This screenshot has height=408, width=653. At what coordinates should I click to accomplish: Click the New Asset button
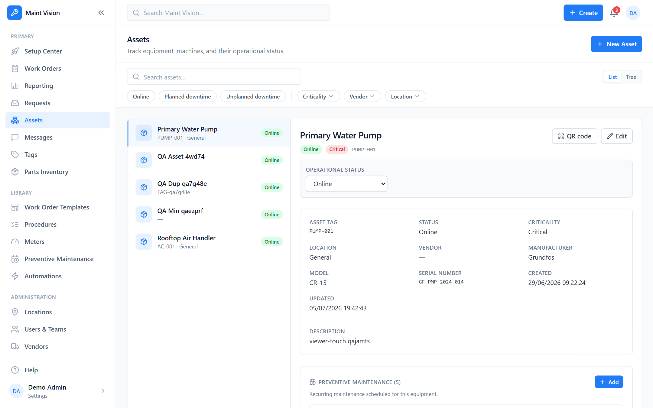pos(616,44)
